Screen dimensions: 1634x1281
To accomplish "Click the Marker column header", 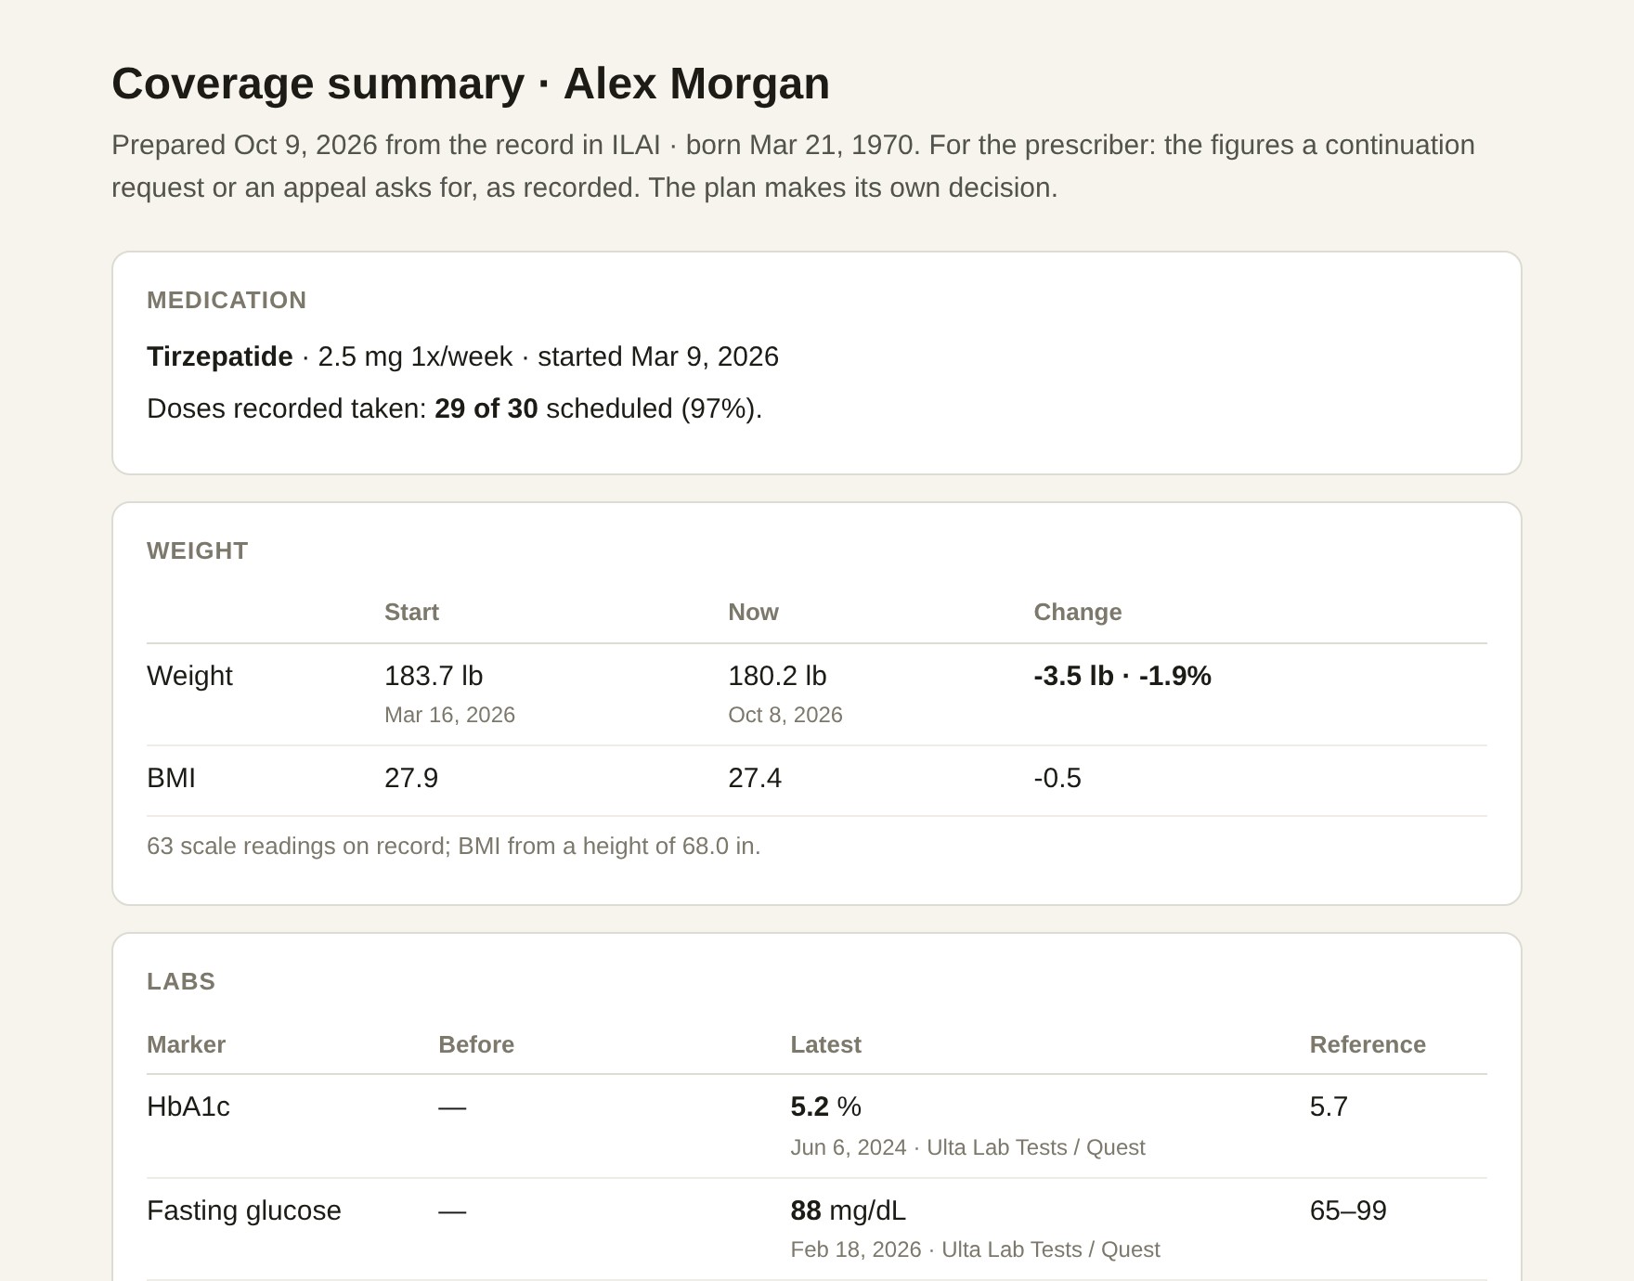I will pyautogui.click(x=186, y=1044).
